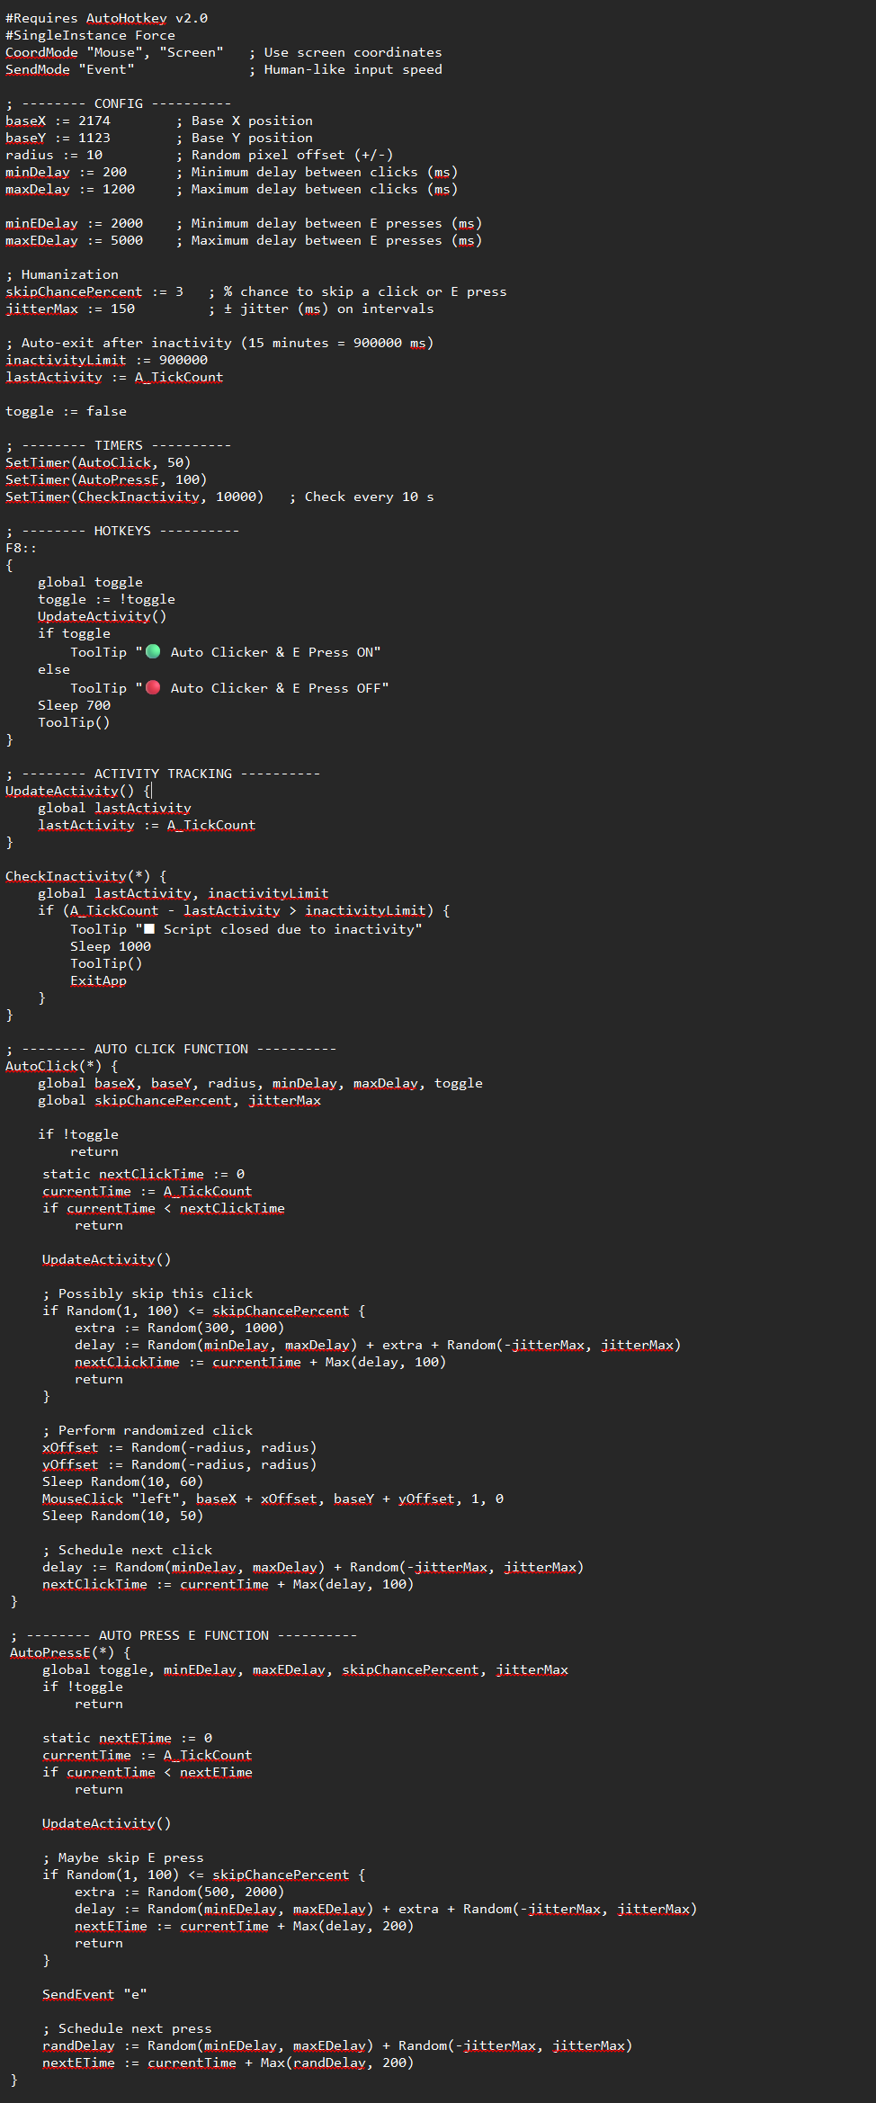Click the "; Possibly skip this click" comment

(147, 1293)
